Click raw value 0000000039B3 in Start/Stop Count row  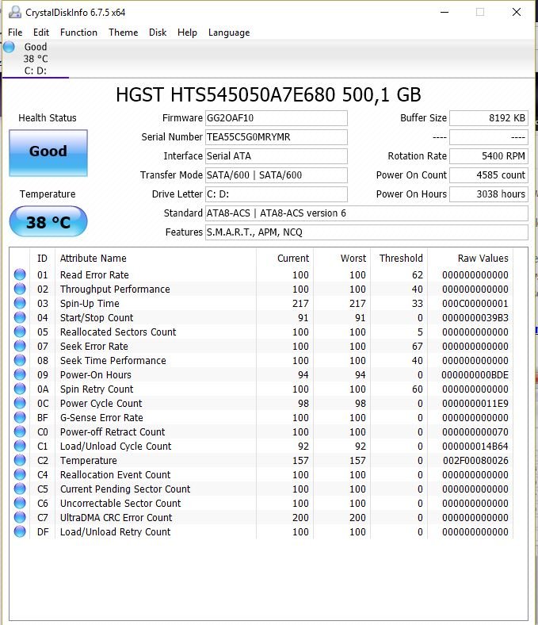coord(475,318)
